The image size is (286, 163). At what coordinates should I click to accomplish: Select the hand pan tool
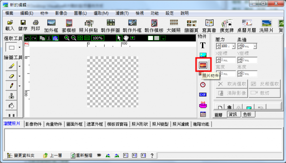coord(126,38)
